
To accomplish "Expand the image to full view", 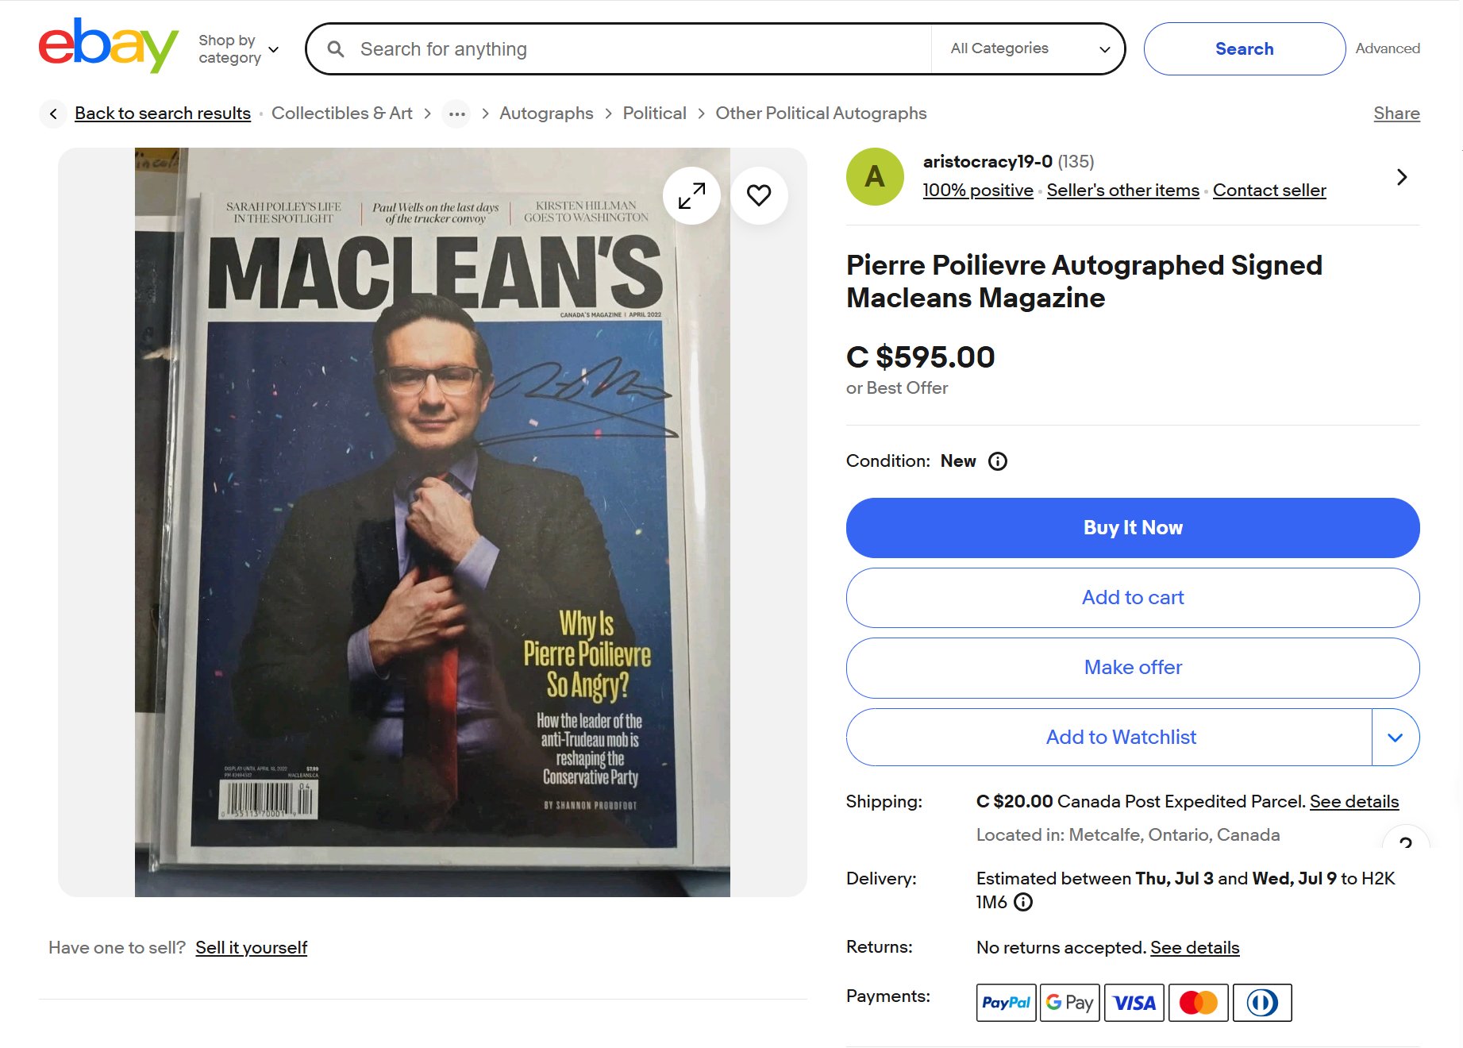I will point(691,195).
